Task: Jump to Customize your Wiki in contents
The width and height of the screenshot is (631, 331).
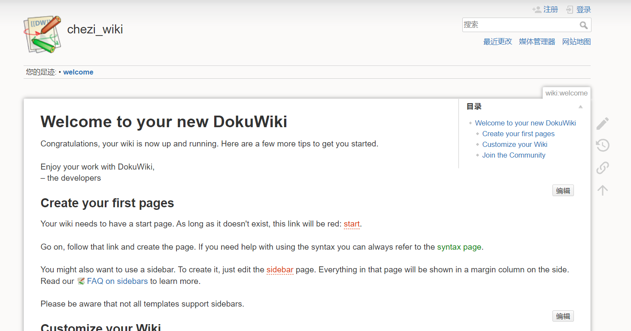Action: [515, 144]
